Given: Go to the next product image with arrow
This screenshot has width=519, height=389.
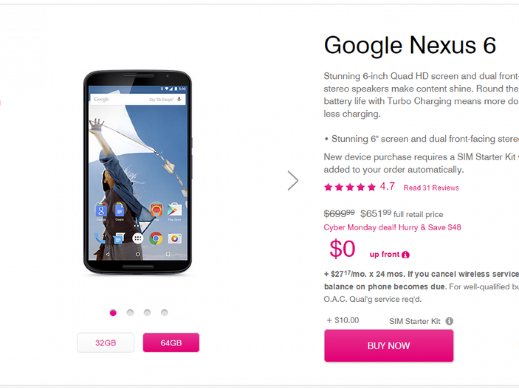Looking at the screenshot, I should tap(293, 181).
